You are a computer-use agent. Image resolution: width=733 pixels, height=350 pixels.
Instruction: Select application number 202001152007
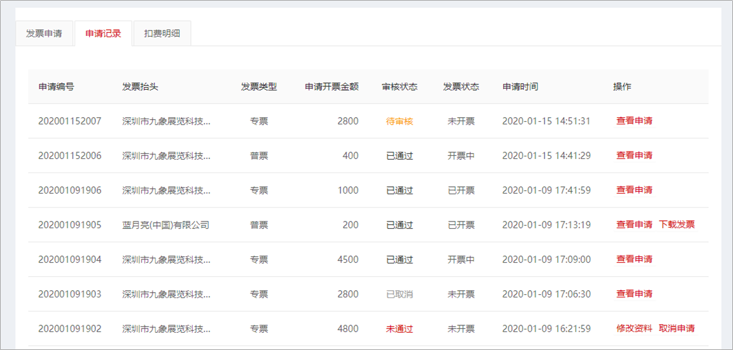pyautogui.click(x=70, y=121)
